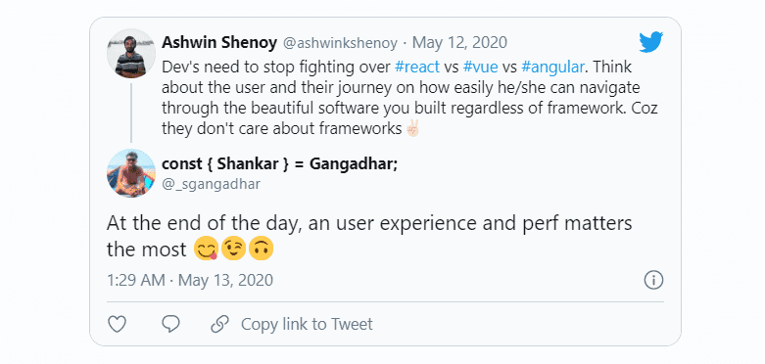Open Gangadhar's beach profile picture
This screenshot has width=765, height=364.
click(x=131, y=173)
